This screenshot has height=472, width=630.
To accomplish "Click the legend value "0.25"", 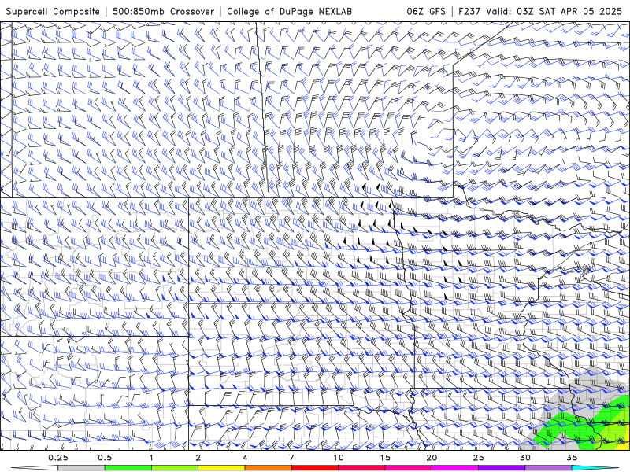I will [58, 458].
